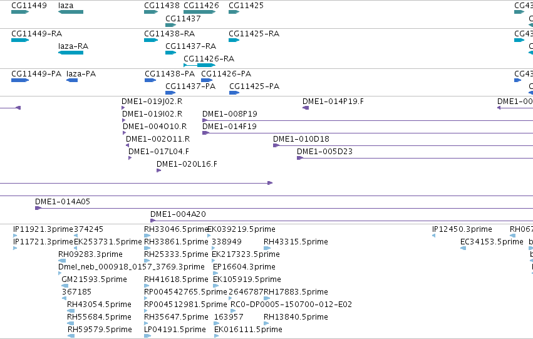This screenshot has width=533, height=339.
Task: Click the laza gene arrow
Action: pos(71,12)
